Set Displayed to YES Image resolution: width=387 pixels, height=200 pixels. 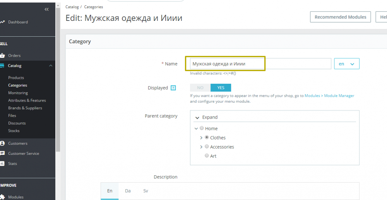221,88
